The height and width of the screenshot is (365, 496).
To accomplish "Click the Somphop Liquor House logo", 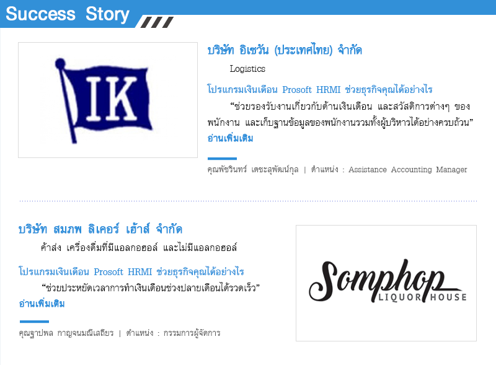I will click(386, 283).
